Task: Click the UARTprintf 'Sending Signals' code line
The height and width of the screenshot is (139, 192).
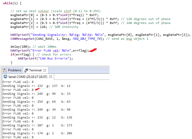Action: pyautogui.click(x=100, y=35)
